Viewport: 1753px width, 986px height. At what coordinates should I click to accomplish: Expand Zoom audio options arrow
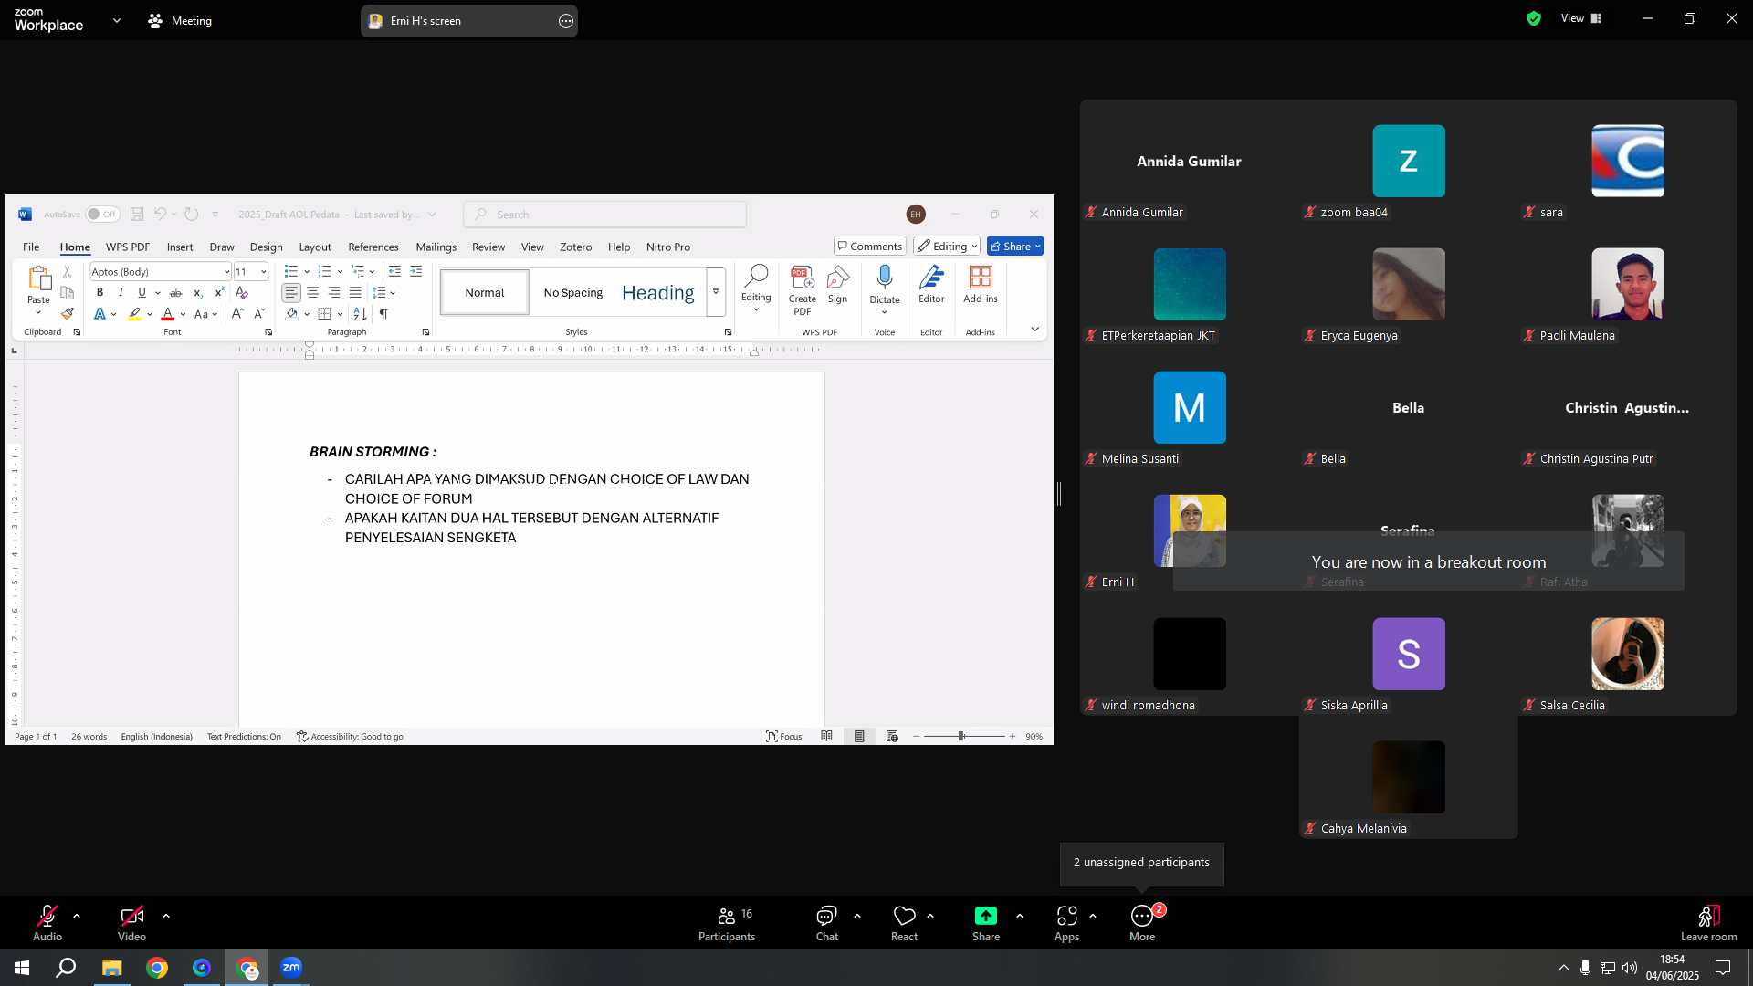click(x=77, y=916)
